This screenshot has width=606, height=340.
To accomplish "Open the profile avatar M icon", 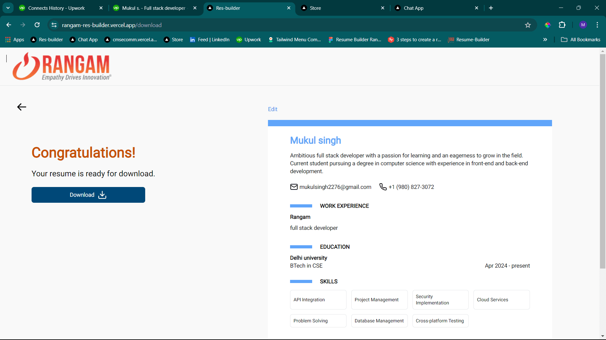I will coord(583,25).
